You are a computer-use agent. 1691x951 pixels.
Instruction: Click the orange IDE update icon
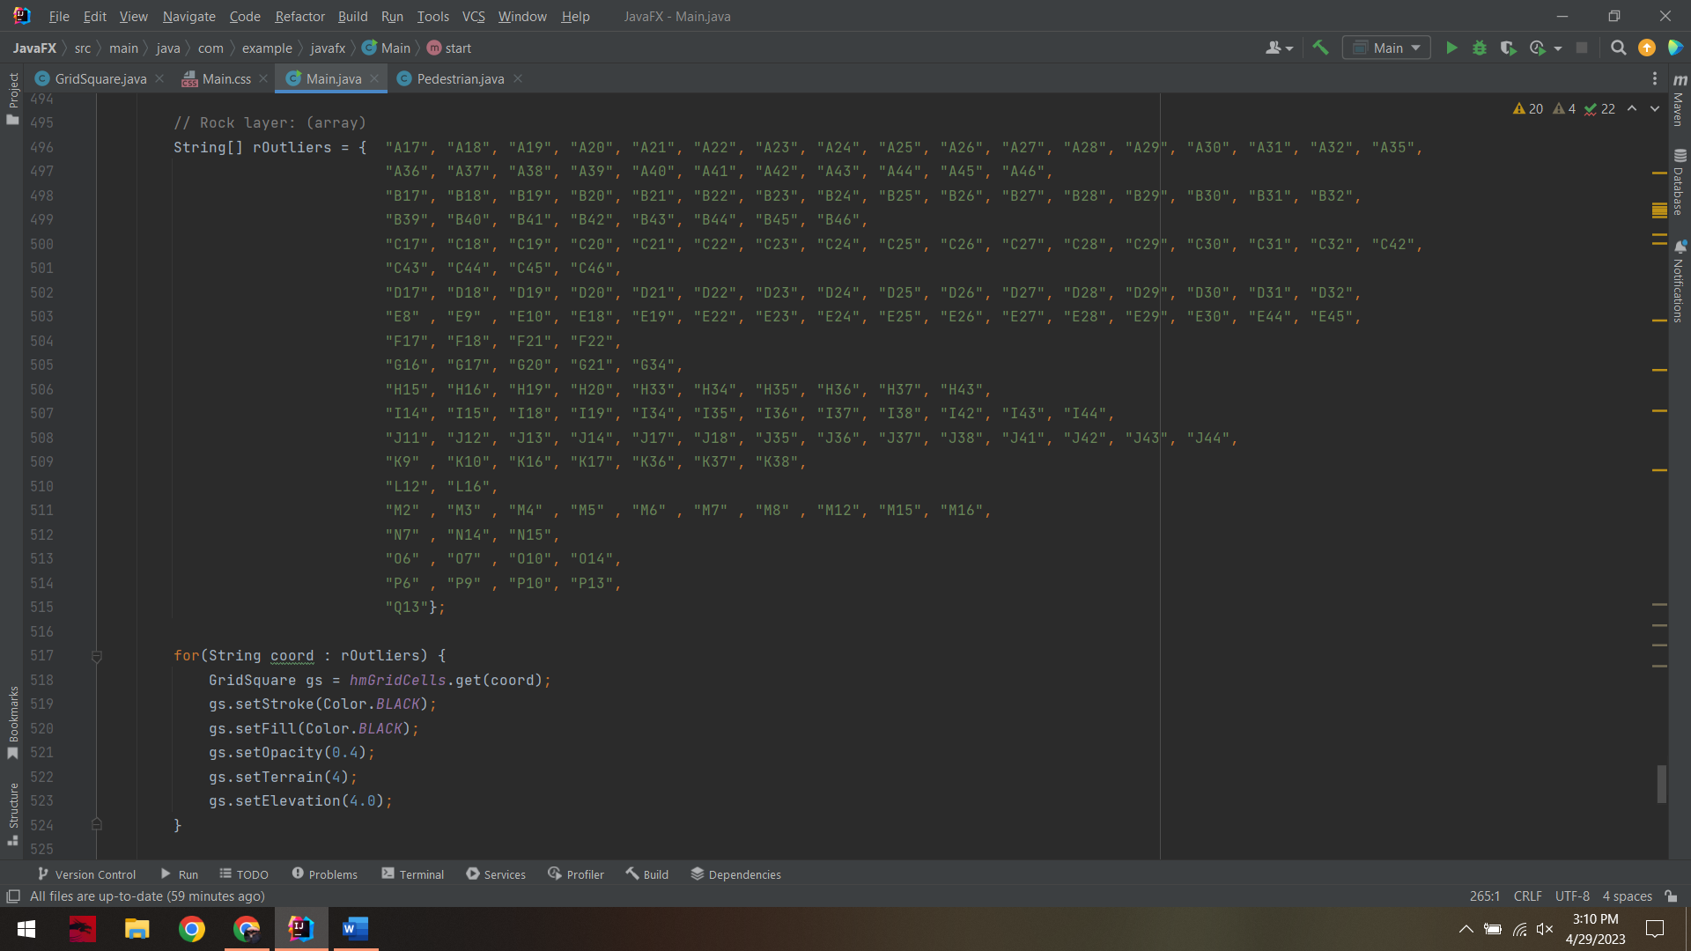click(1646, 48)
